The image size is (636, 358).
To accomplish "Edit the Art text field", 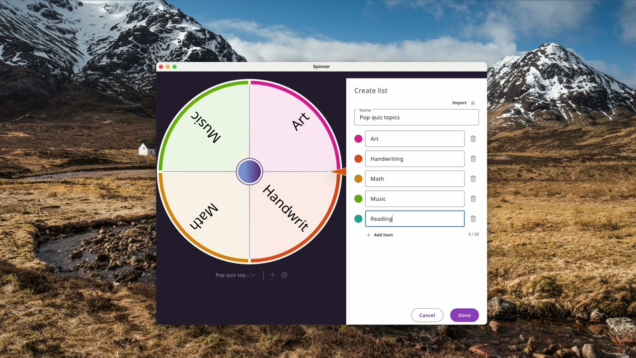I will (415, 139).
